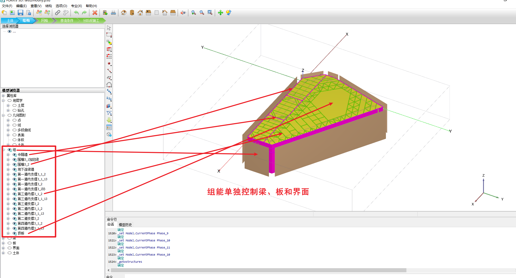Toggle visibility eye of 地下连续墙
The width and height of the screenshot is (516, 278).
(x=14, y=170)
